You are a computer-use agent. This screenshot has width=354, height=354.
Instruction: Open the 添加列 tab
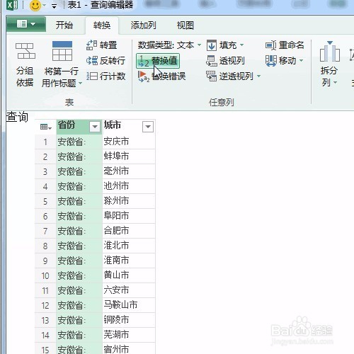[143, 25]
